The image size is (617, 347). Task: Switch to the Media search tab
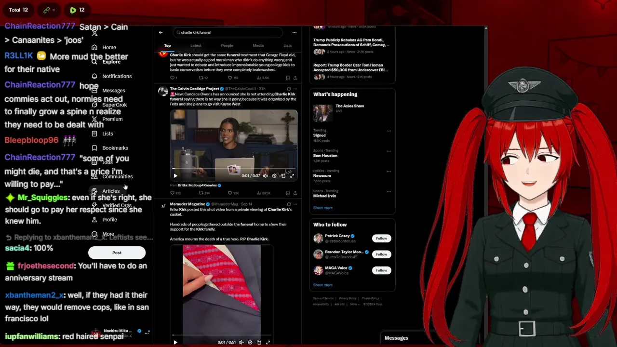click(x=258, y=45)
